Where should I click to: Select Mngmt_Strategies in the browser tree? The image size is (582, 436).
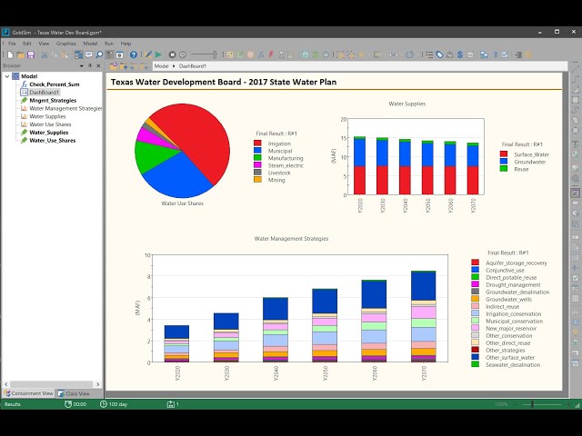[53, 101]
